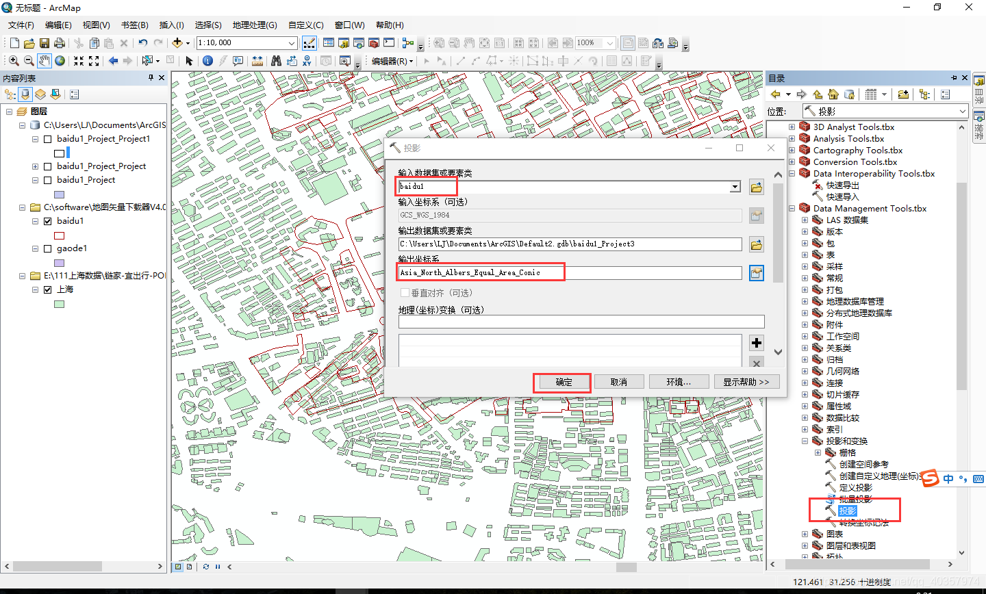This screenshot has height=594, width=986.
Task: Go up one level in Catalog
Action: pyautogui.click(x=818, y=94)
